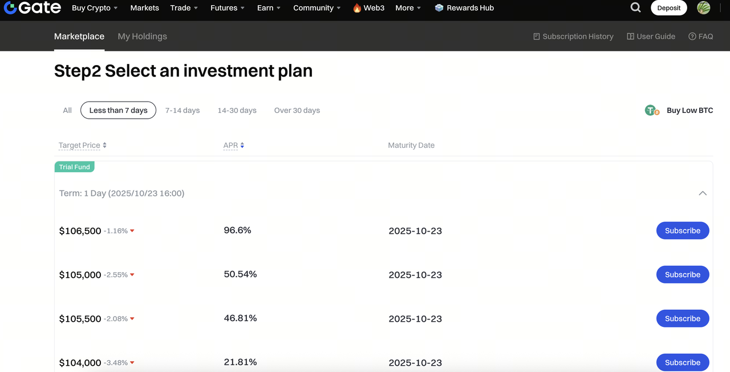Sort plans by APR arrows

[242, 145]
